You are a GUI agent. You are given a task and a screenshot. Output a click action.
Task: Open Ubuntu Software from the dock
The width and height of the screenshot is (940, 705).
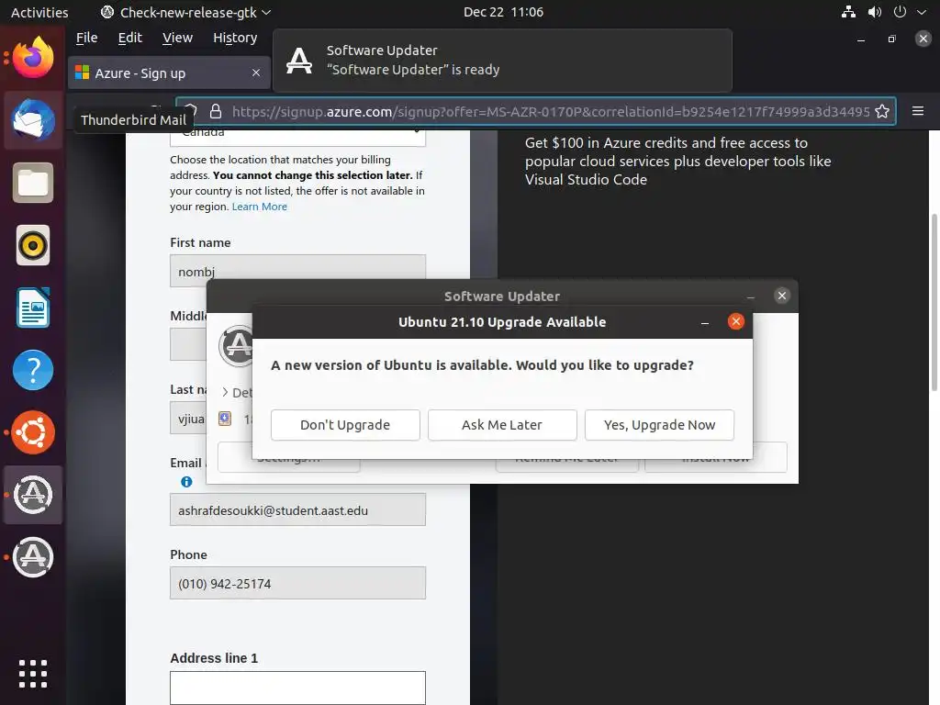click(33, 432)
